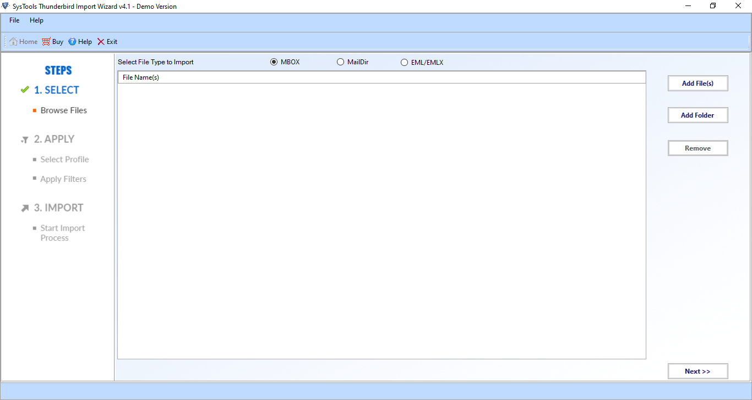Select the Apply Filters step

click(63, 179)
